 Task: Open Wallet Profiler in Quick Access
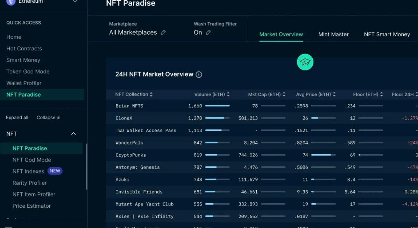(x=24, y=83)
